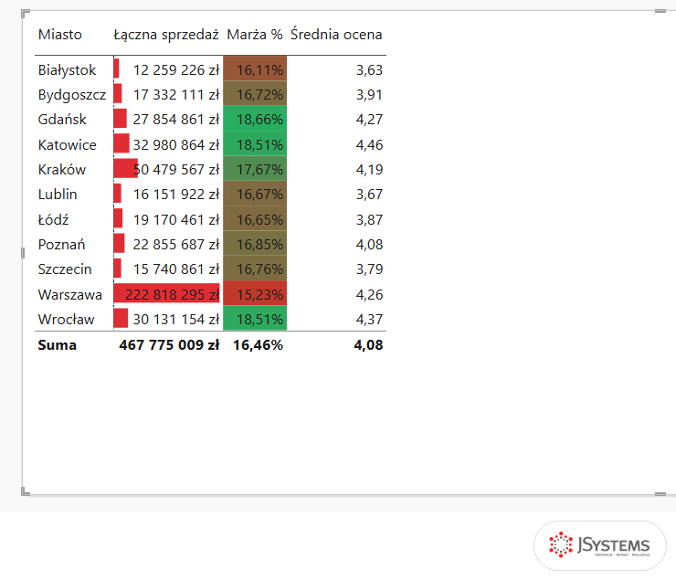Select the Lublin city cell

pyautogui.click(x=58, y=195)
